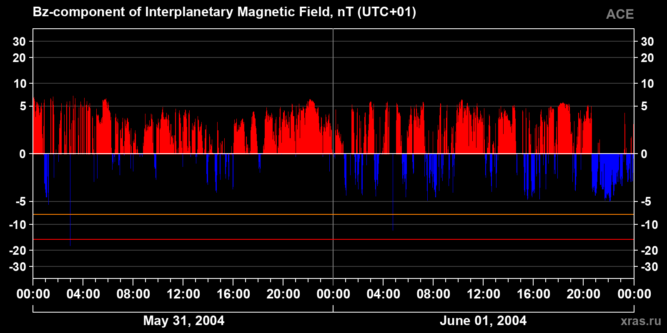Select the 'June 01, 2004' date label
The image size is (667, 333).
[x=483, y=321]
